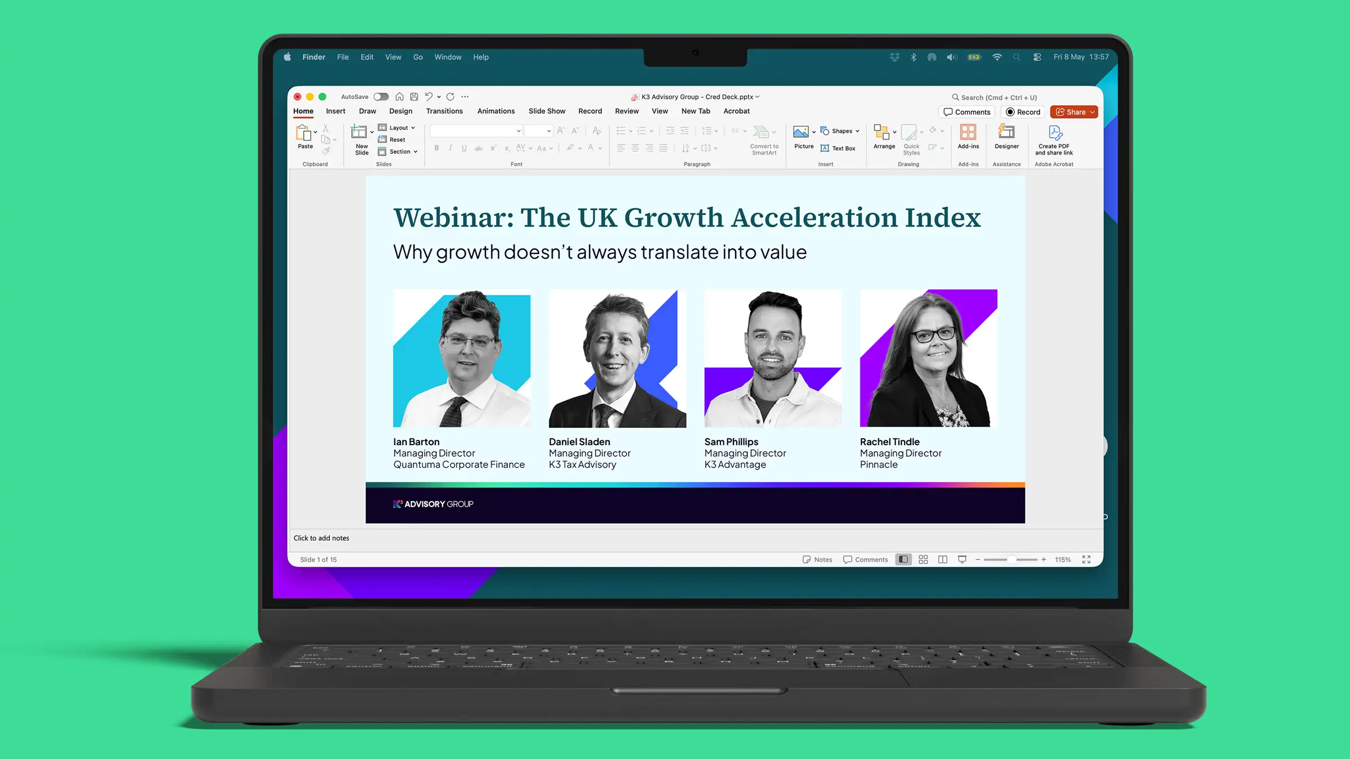Clear all text formatting
Viewport: 1350px width, 759px height.
(597, 131)
